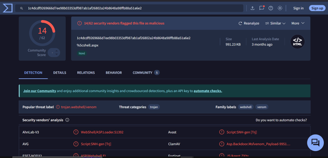Click the Avast vendor name

(172, 132)
